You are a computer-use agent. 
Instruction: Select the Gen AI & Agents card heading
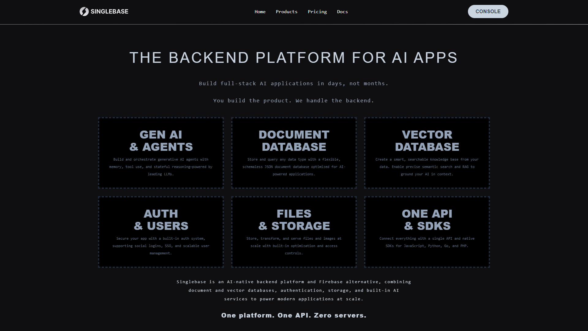(x=161, y=141)
